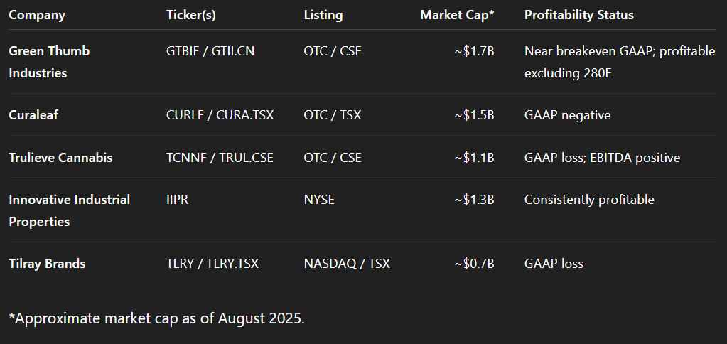Click the IIPR ticker cell
This screenshot has width=727, height=344.
pyautogui.click(x=177, y=200)
